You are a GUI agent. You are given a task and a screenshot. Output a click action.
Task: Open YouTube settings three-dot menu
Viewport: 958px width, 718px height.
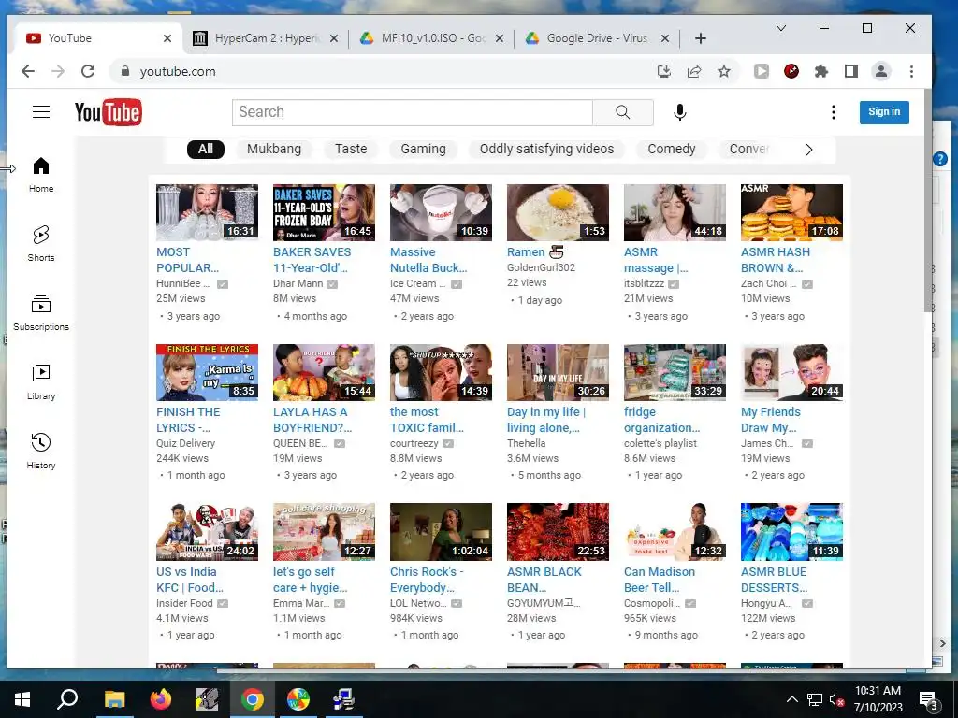coord(833,112)
